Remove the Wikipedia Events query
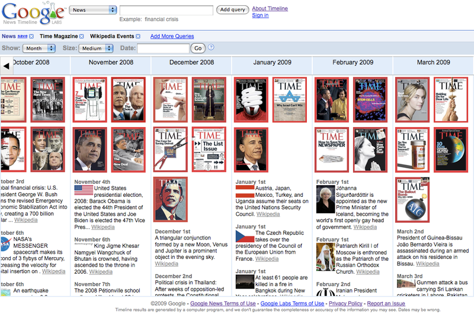 click(138, 36)
